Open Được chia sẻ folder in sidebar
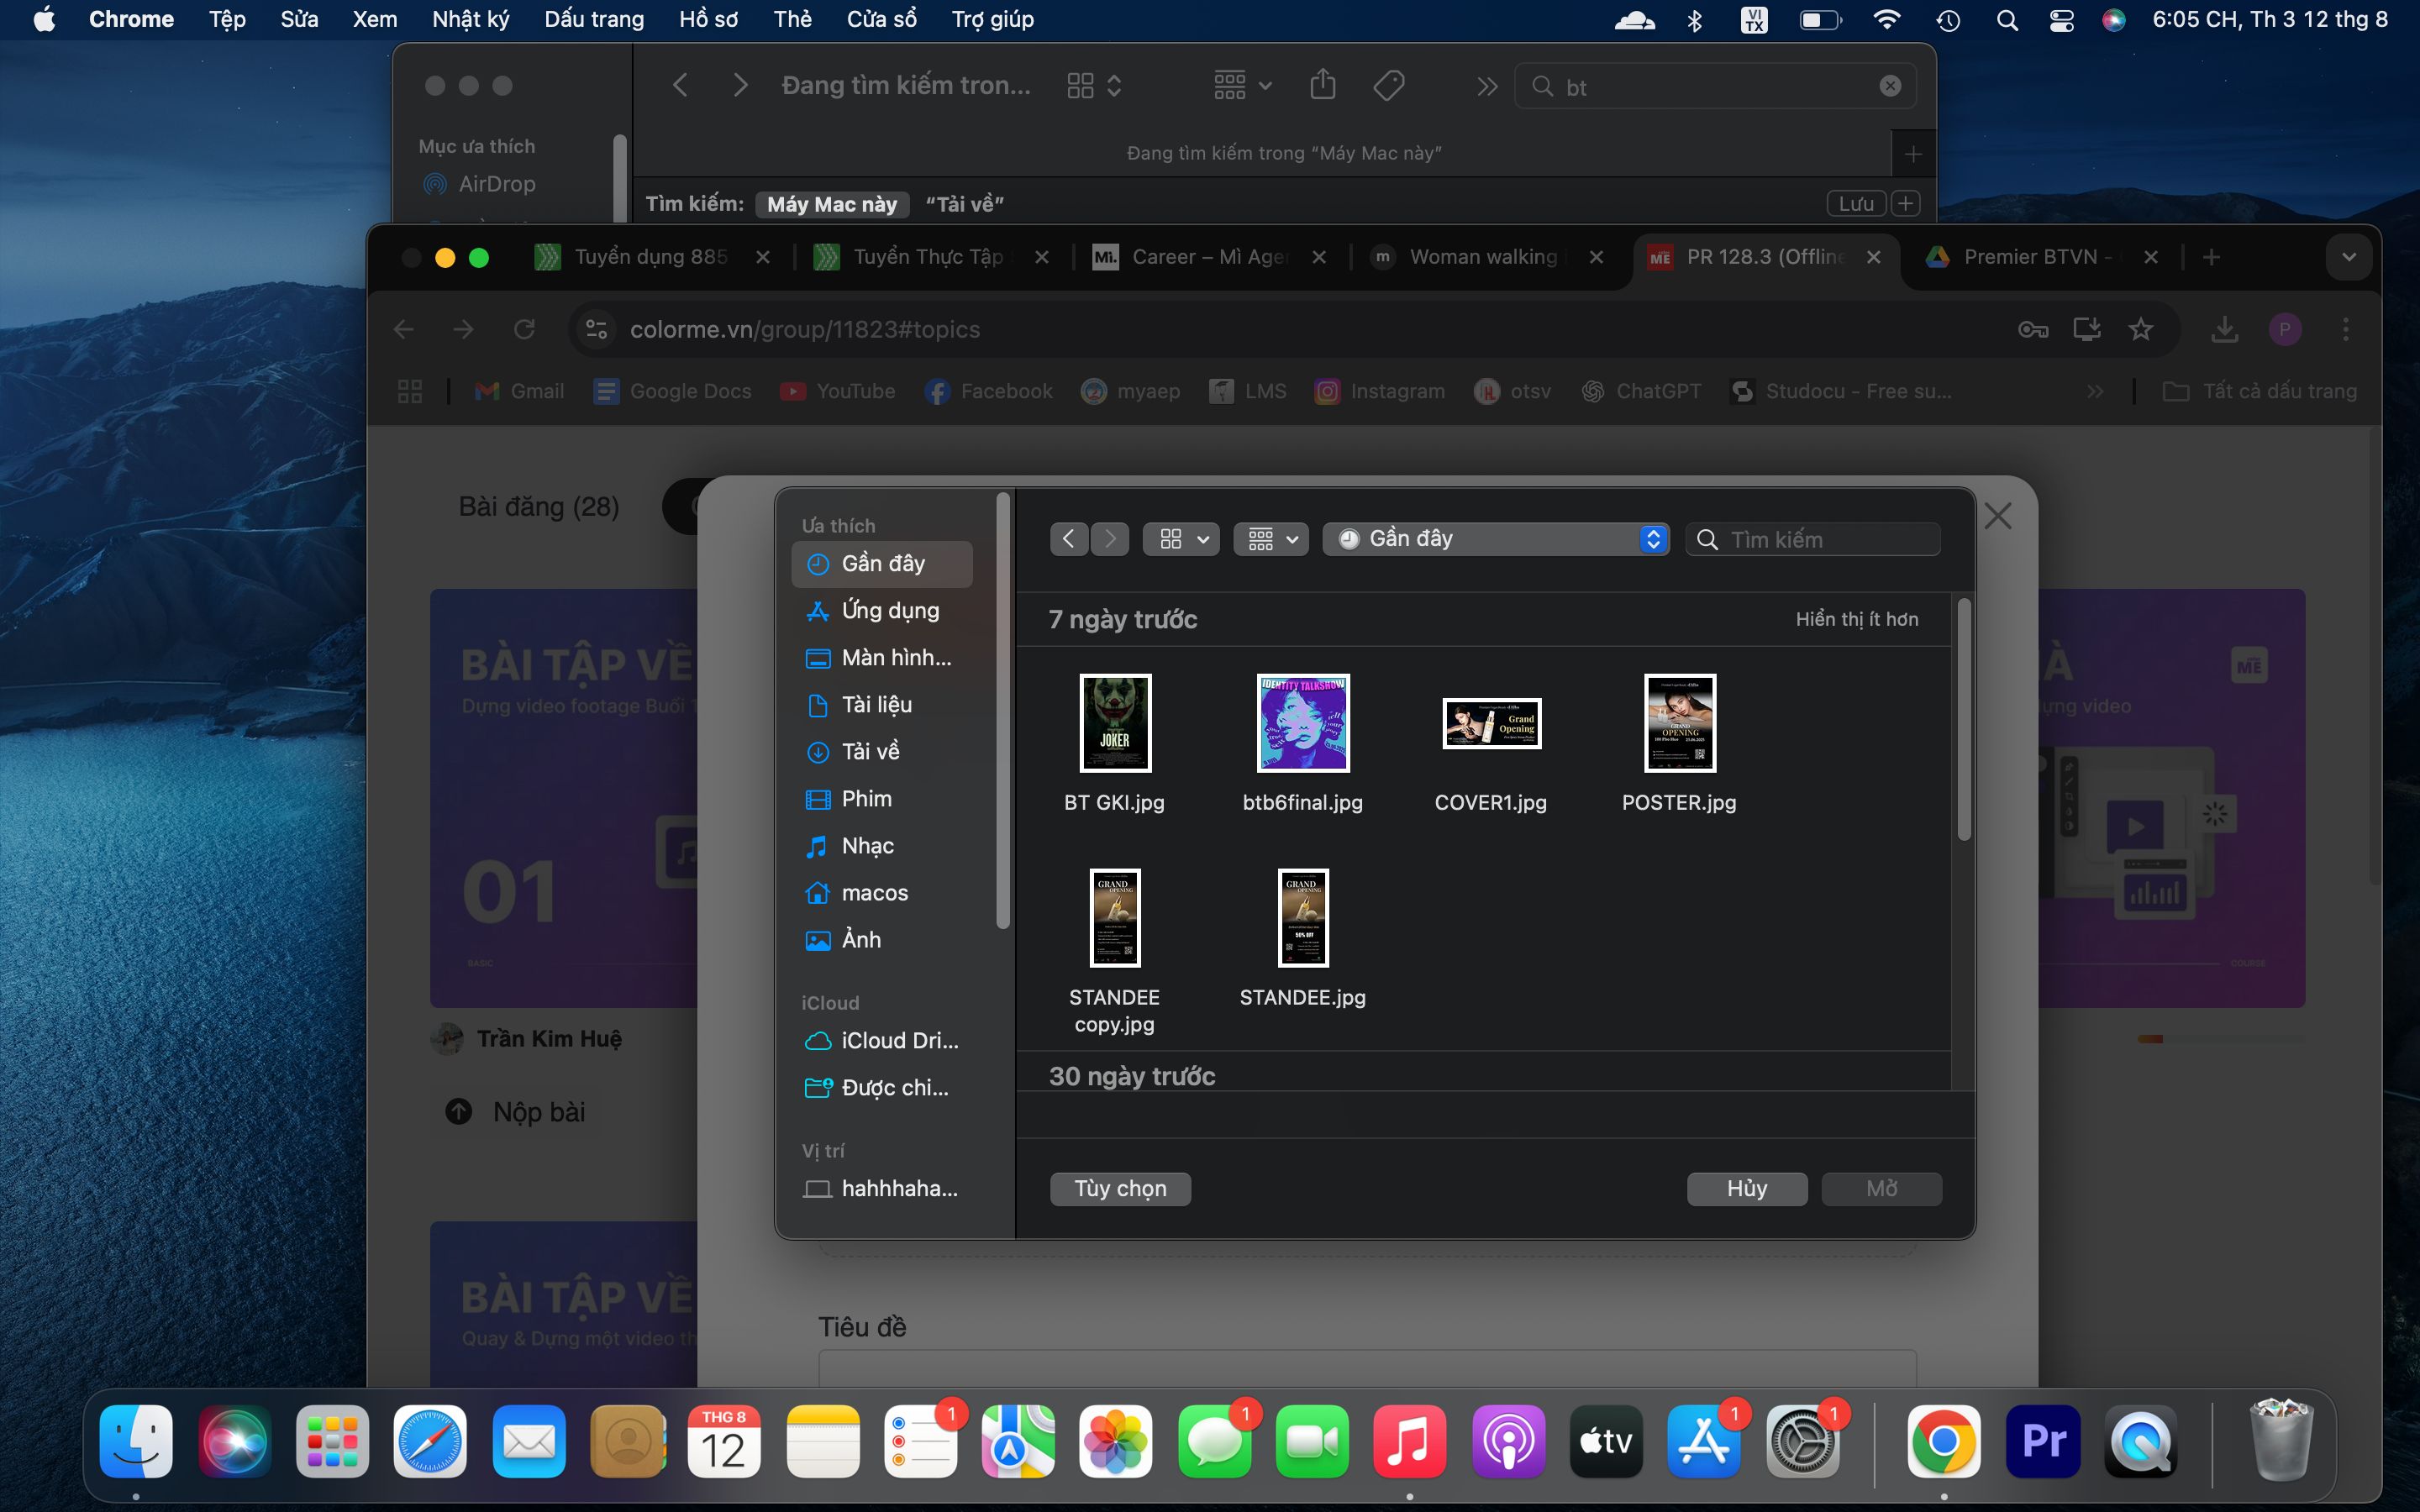 [881, 1088]
